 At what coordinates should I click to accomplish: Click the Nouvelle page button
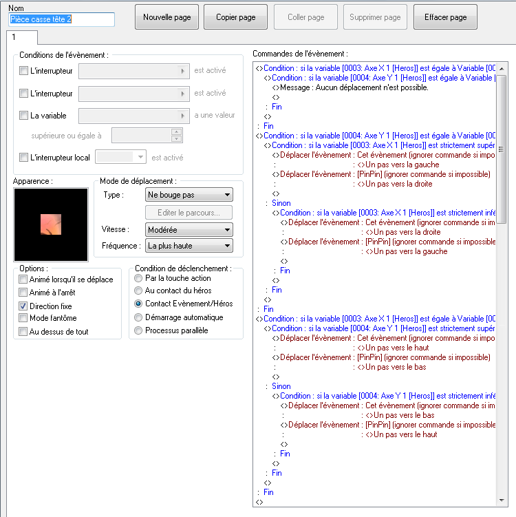click(166, 17)
